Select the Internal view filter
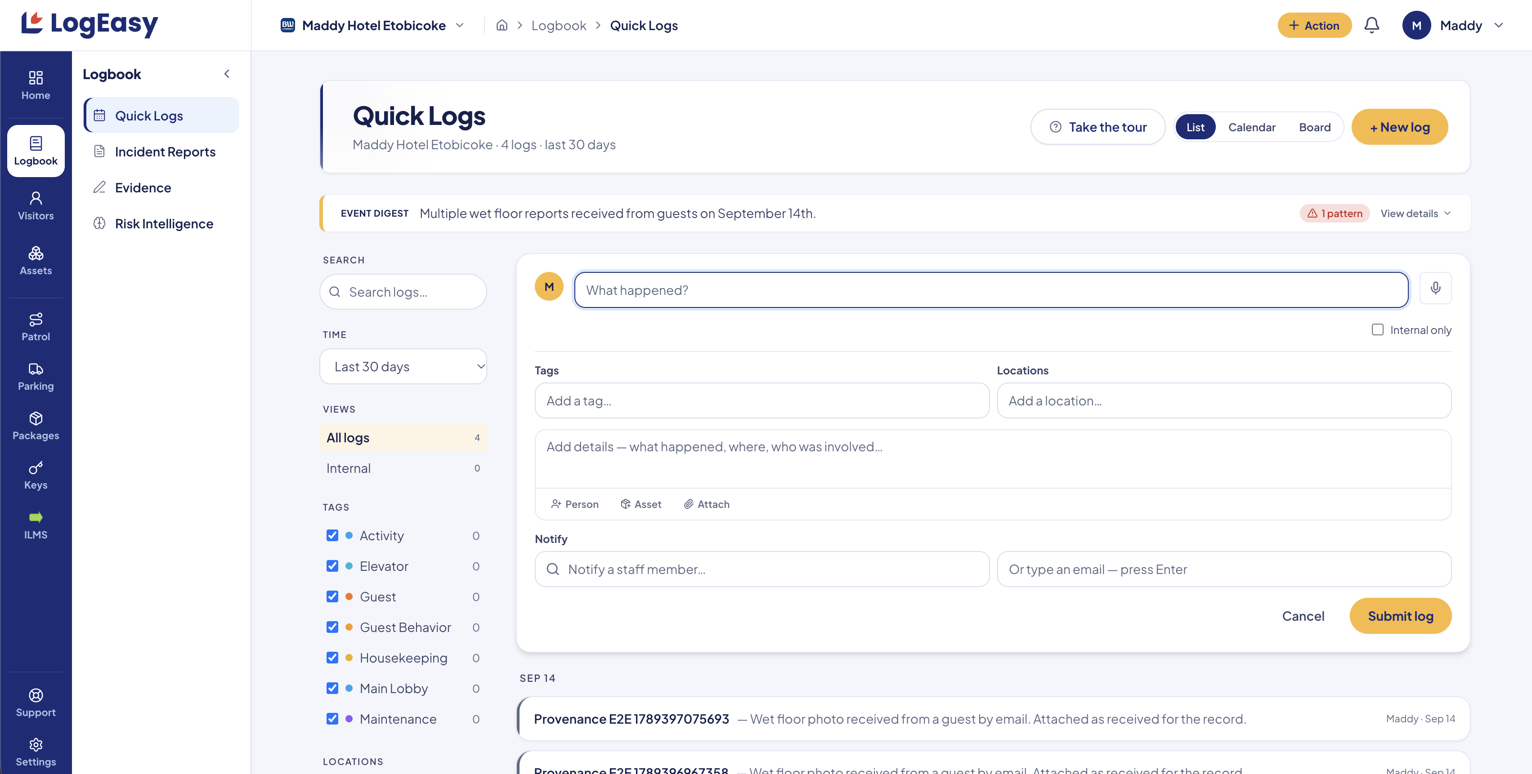This screenshot has width=1532, height=774. pyautogui.click(x=403, y=468)
